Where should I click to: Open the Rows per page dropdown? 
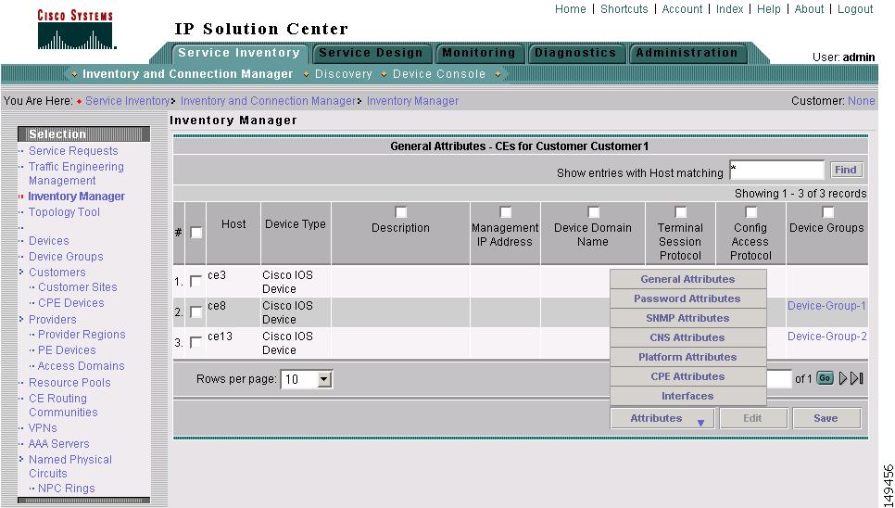pyautogui.click(x=307, y=379)
